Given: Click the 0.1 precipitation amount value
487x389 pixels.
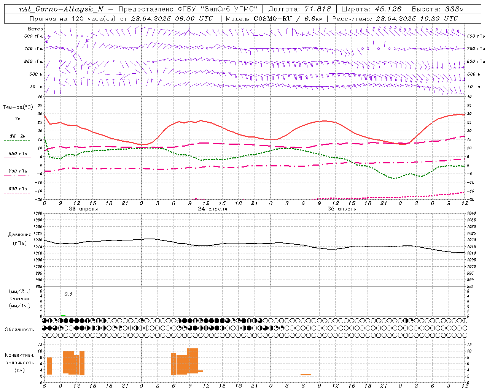Looking at the screenshot, I should coord(68,294).
